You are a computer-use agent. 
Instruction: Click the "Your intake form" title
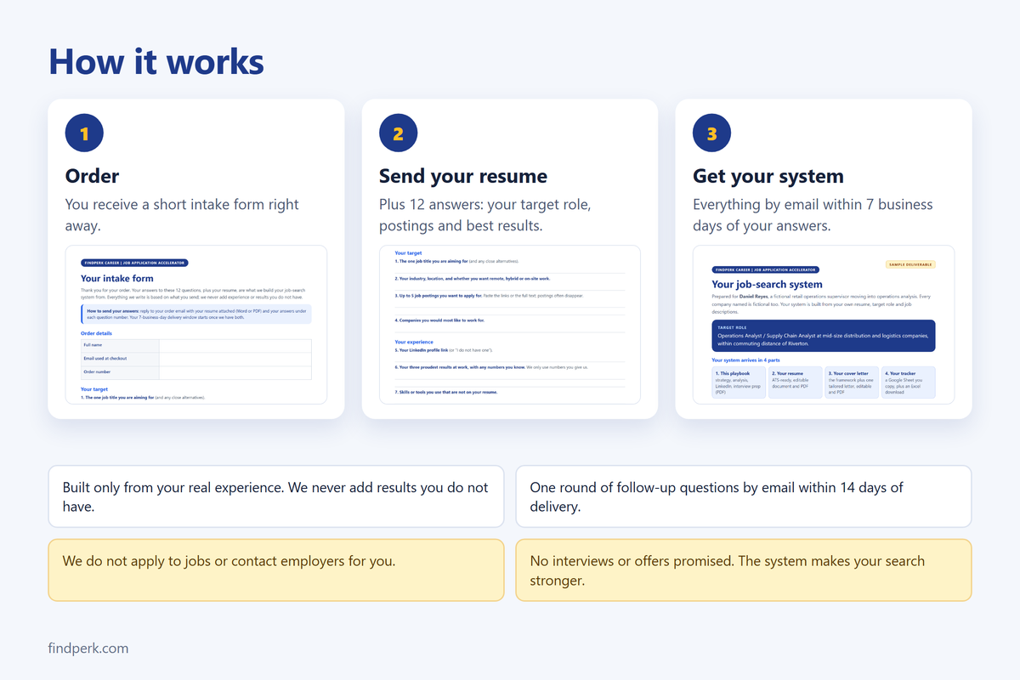pos(117,278)
